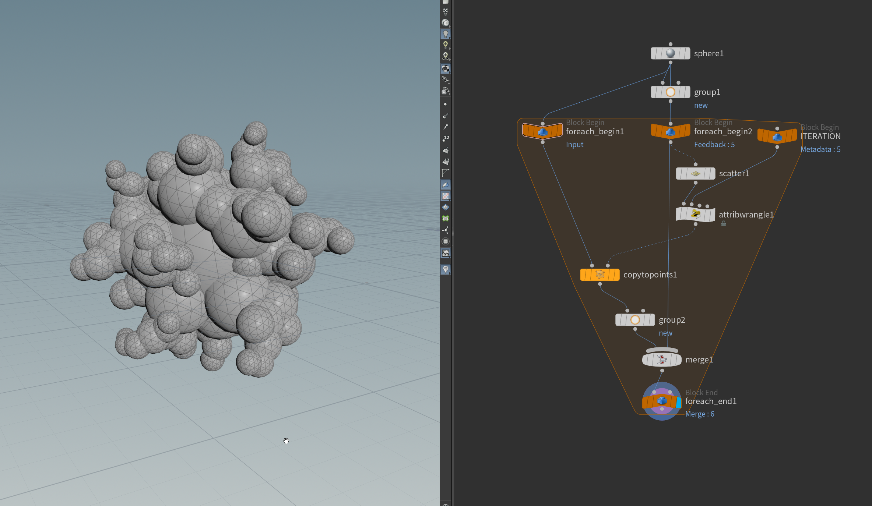872x506 pixels.
Task: Select High Quality Lighting with Shadows icon
Action: pyautogui.click(x=446, y=56)
